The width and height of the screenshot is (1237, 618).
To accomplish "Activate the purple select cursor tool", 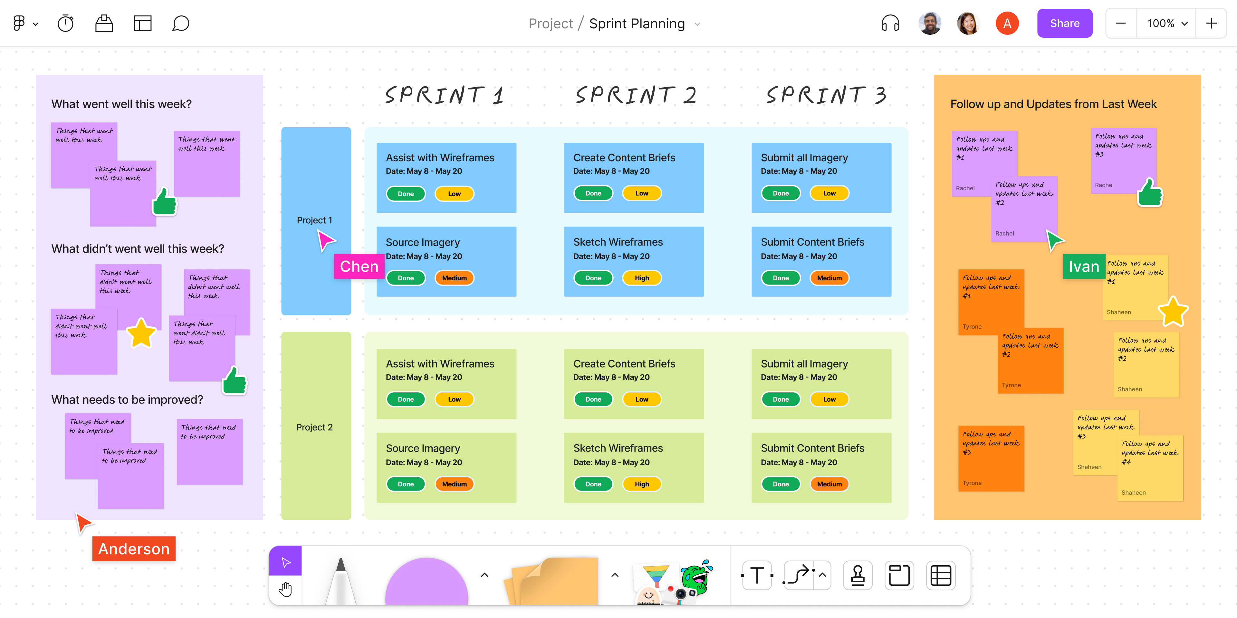I will [x=285, y=561].
